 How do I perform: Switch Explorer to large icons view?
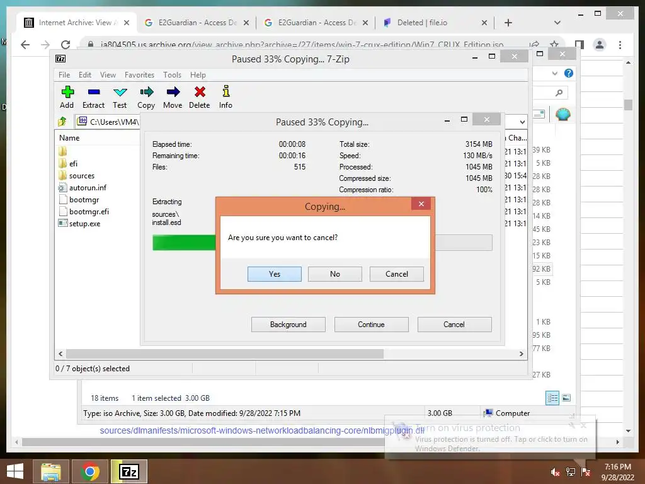(566, 398)
